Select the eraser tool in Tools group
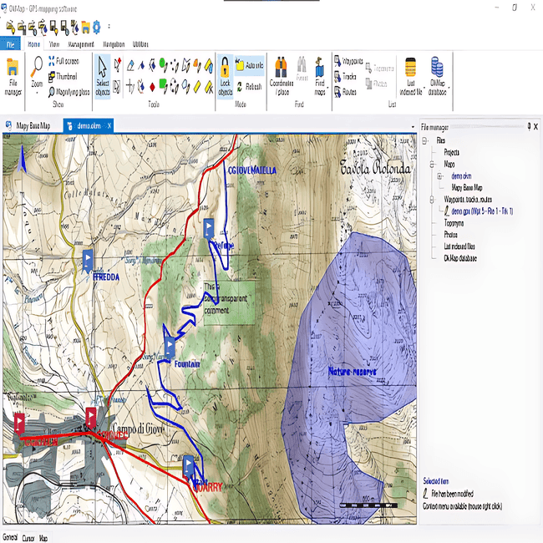Image resolution: width=543 pixels, height=543 pixels. click(x=130, y=65)
